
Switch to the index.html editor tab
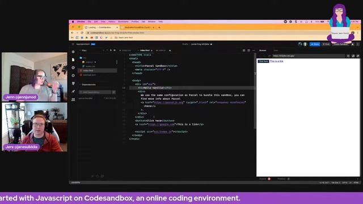point(145,50)
